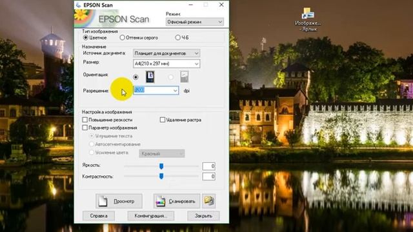Click the Просмотр preview button

pyautogui.click(x=119, y=201)
